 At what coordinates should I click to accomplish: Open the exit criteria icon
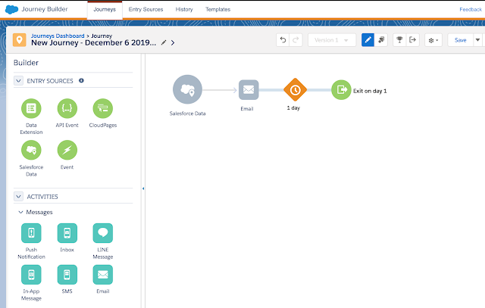[412, 40]
